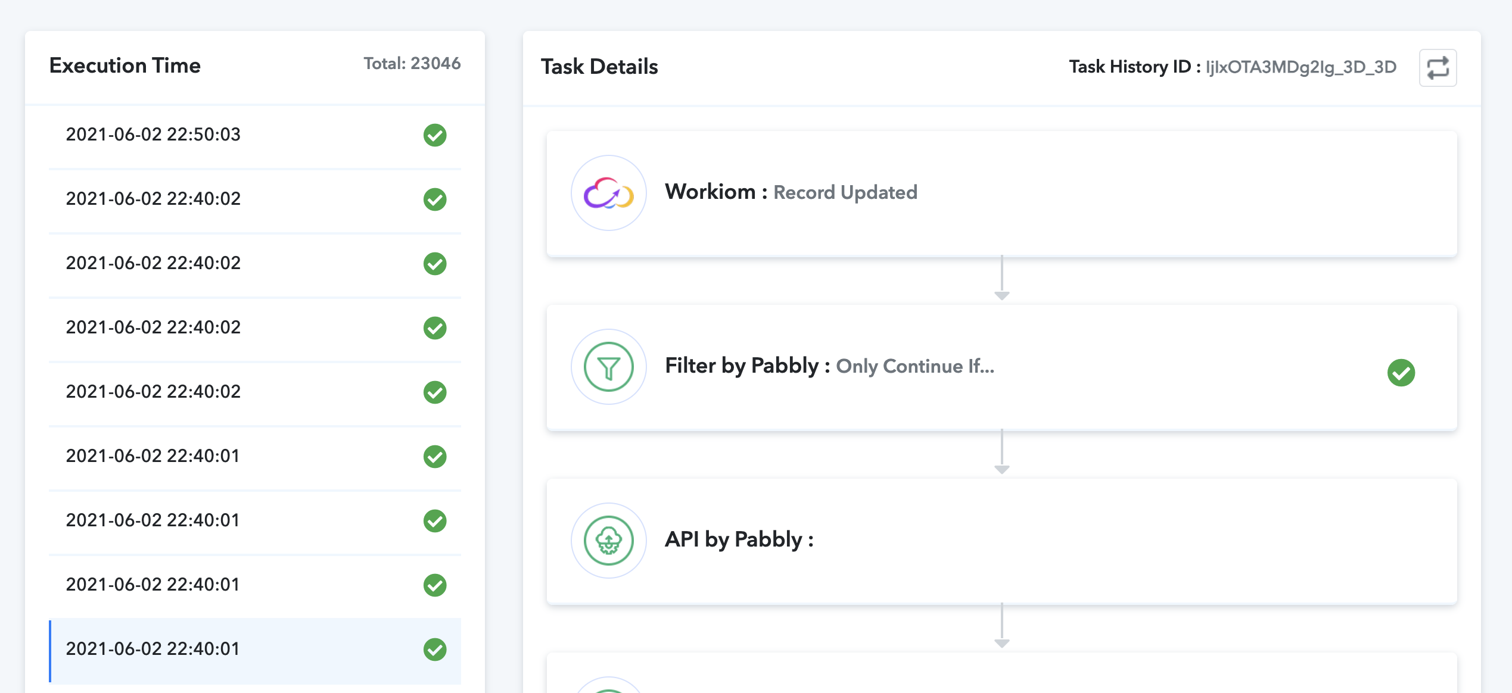Click the re-execute arrows icon button
This screenshot has width=1512, height=693.
1438,68
